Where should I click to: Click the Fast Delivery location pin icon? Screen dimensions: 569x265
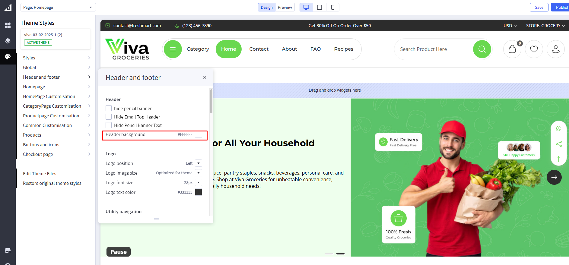point(383,142)
